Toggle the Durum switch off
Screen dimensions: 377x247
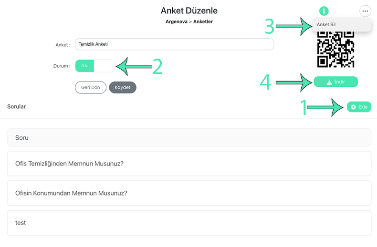(95, 66)
